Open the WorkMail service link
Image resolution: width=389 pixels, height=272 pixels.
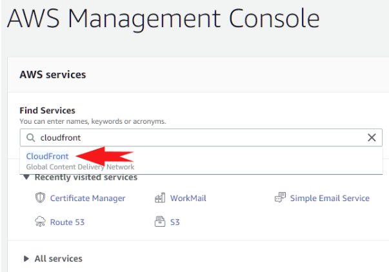[x=188, y=198]
